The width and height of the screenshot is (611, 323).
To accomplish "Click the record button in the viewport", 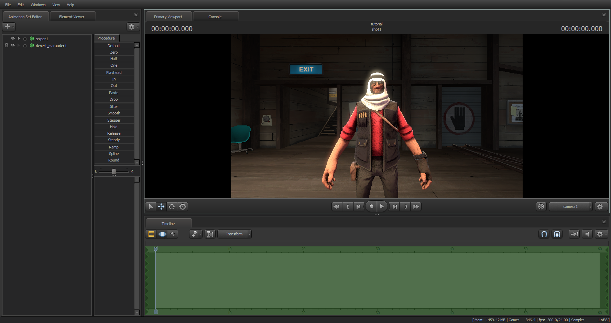I will tap(371, 207).
